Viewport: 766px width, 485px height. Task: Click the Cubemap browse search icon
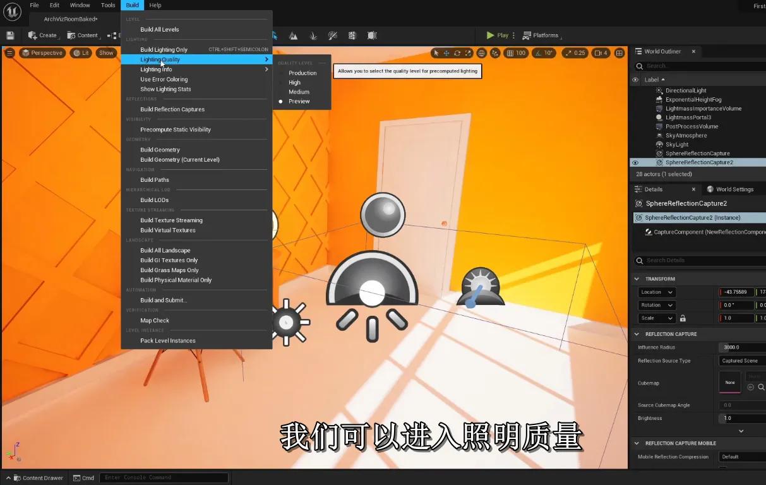(x=761, y=387)
